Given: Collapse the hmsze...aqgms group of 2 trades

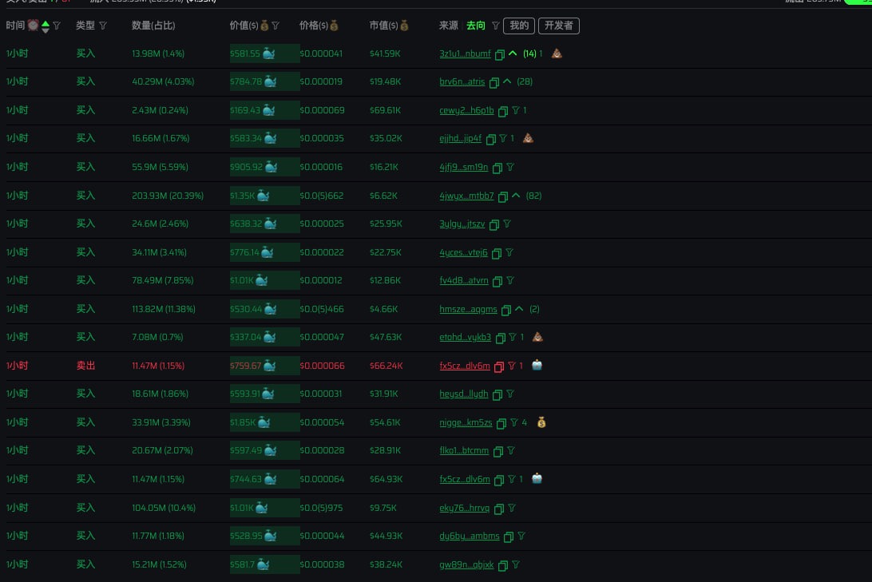Looking at the screenshot, I should click(517, 309).
